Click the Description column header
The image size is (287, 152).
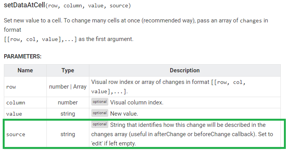click(184, 70)
